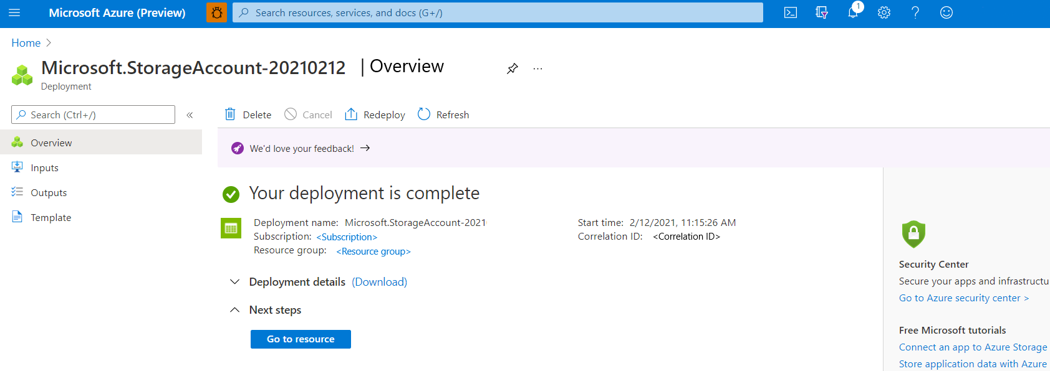Redeploy this deployment

[375, 115]
